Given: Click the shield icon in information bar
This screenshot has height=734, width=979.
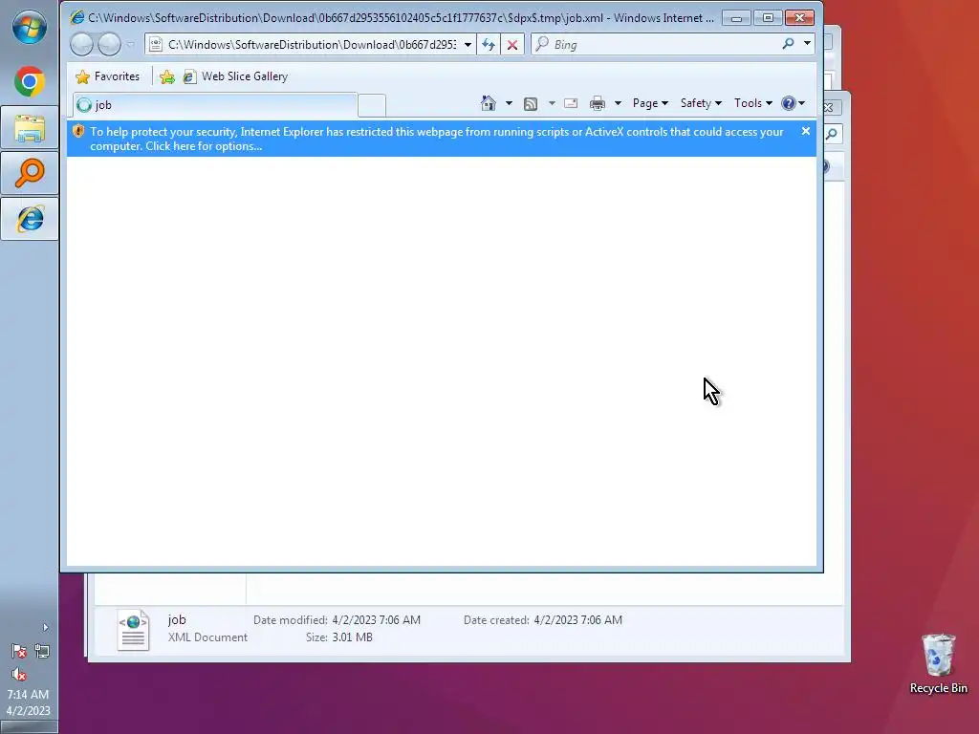Looking at the screenshot, I should pos(78,131).
